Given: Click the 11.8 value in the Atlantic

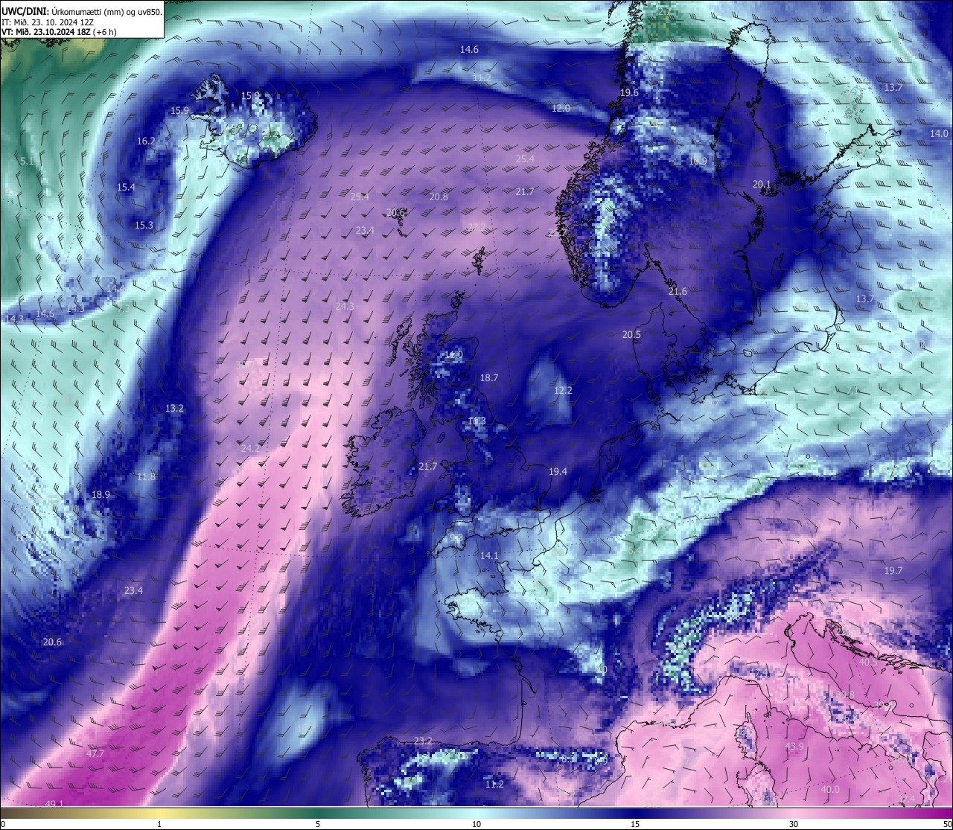Looking at the screenshot, I should pos(147,476).
